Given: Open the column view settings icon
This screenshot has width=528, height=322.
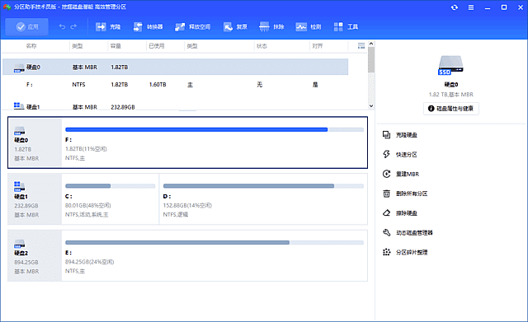Looking at the screenshot, I should 361,46.
